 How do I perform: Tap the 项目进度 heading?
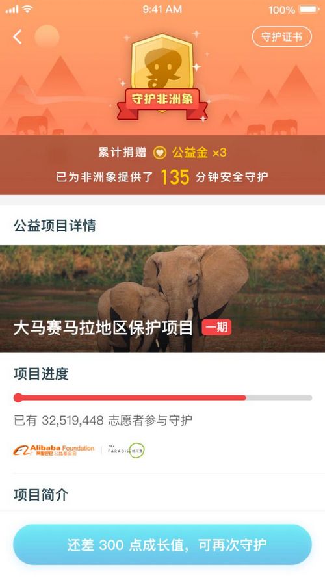click(41, 374)
